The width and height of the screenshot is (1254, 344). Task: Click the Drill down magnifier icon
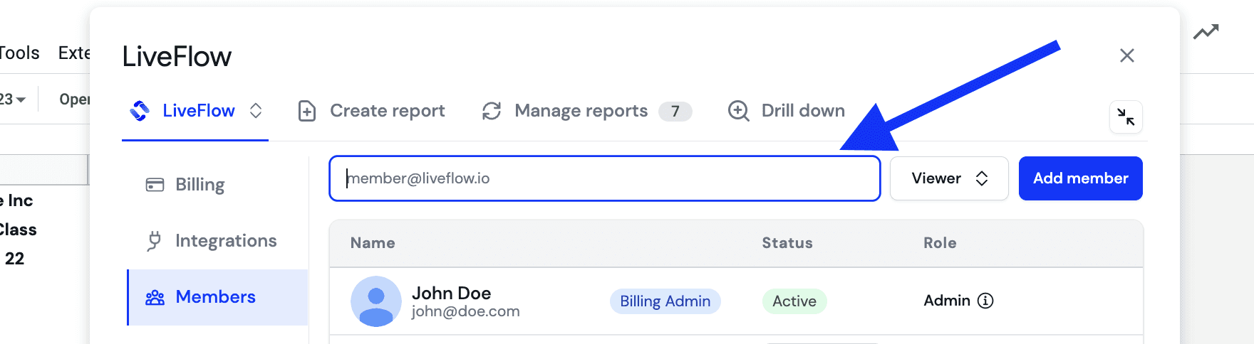click(739, 112)
